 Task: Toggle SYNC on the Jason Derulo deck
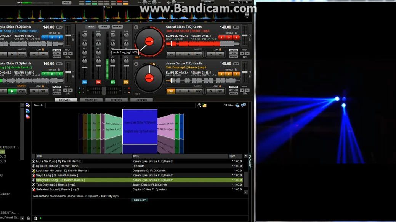(x=198, y=91)
